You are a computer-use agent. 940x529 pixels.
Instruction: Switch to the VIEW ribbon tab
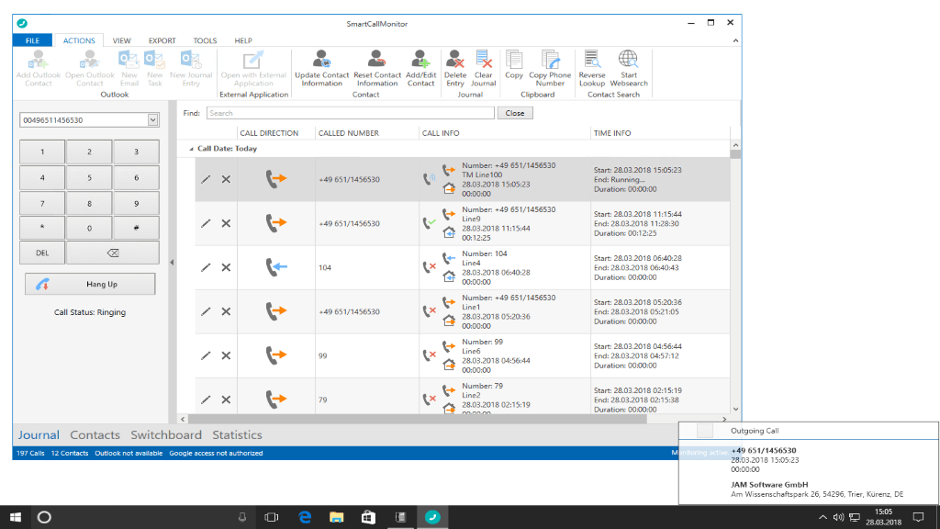point(122,40)
